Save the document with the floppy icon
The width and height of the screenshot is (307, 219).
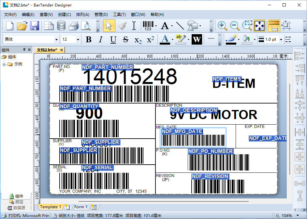pos(35,26)
